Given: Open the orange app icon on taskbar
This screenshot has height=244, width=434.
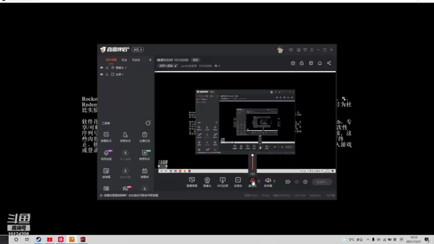Looking at the screenshot, I should (72, 240).
